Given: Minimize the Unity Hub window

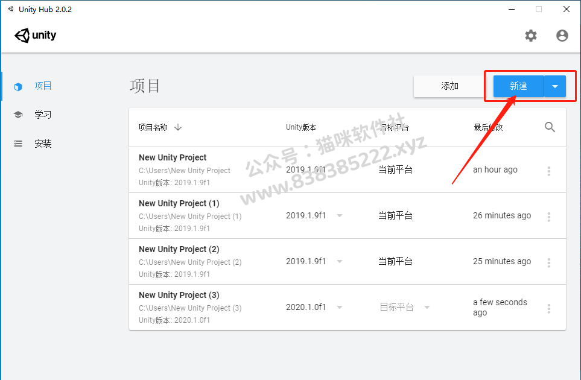Looking at the screenshot, I should 512,9.
